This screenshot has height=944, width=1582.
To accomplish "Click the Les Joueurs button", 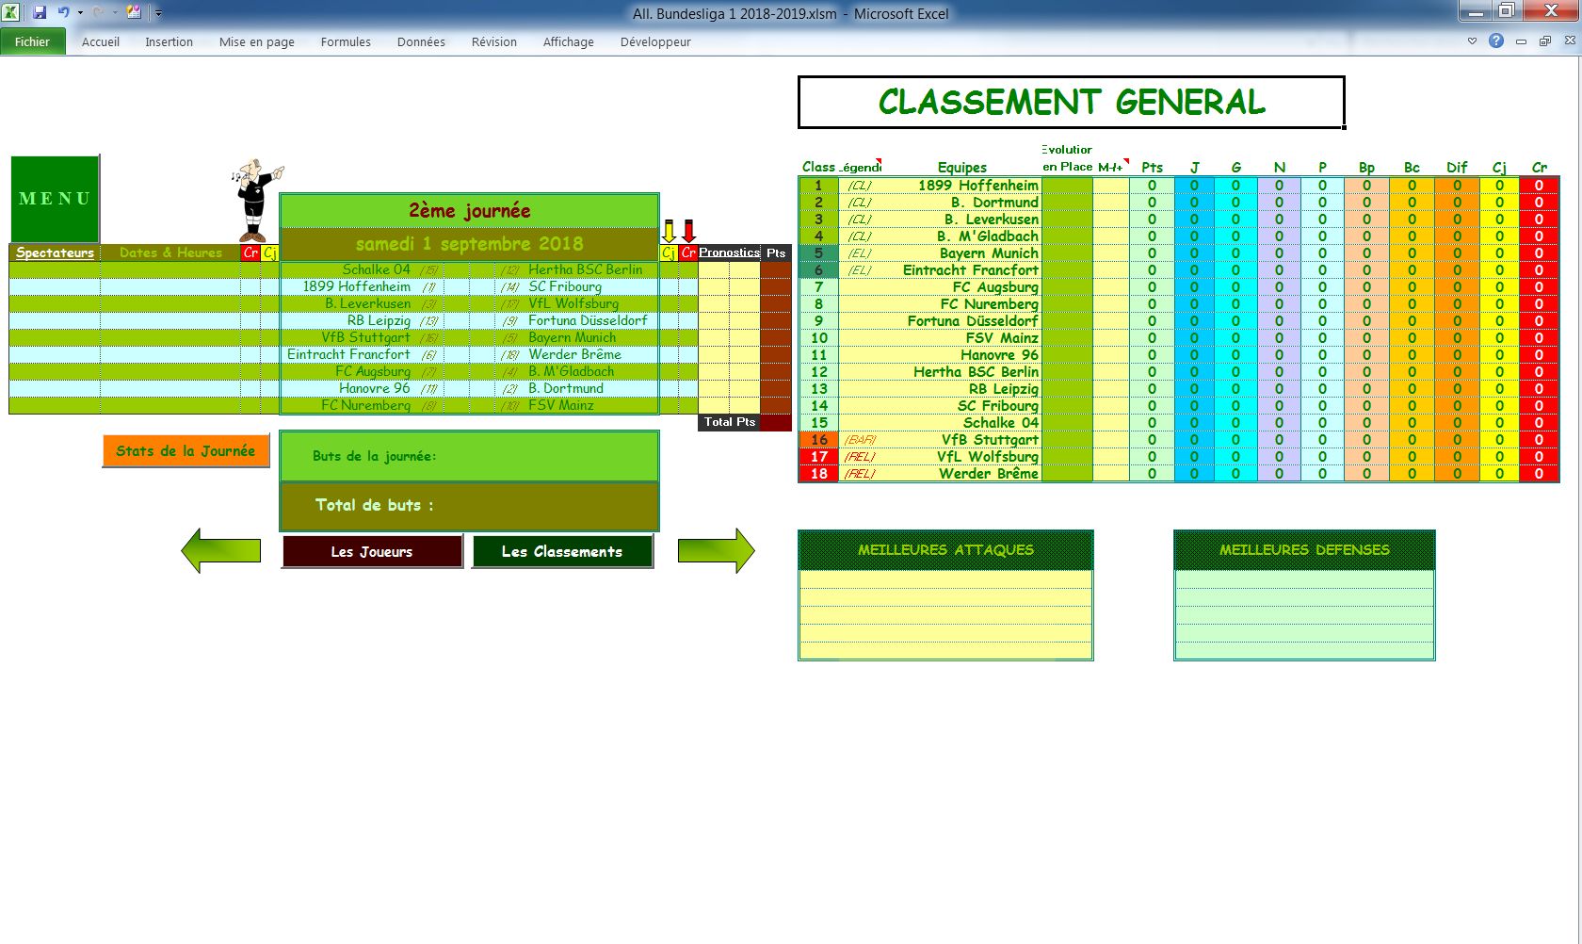I will 372,552.
